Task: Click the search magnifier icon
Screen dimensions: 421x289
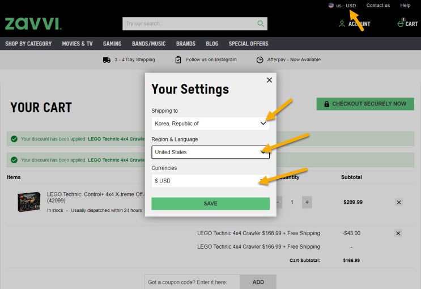Action: 261,24
